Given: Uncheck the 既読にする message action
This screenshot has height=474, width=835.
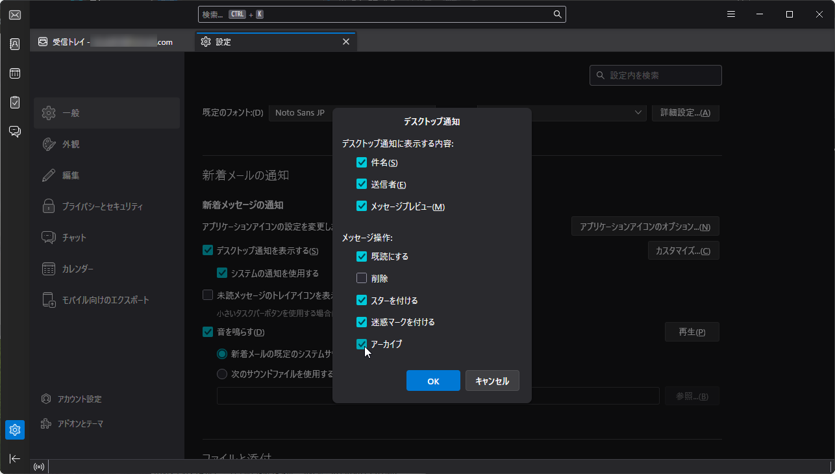Looking at the screenshot, I should click(362, 256).
